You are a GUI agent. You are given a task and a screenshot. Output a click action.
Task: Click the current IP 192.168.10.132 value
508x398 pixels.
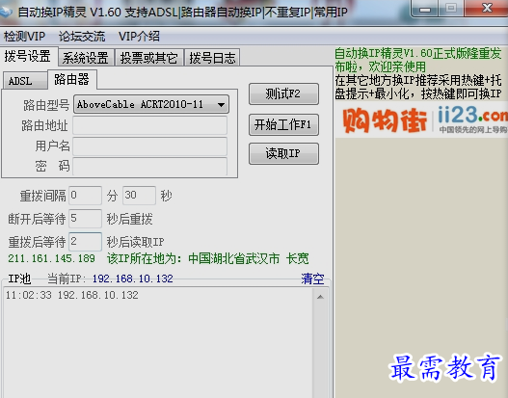pyautogui.click(x=132, y=279)
